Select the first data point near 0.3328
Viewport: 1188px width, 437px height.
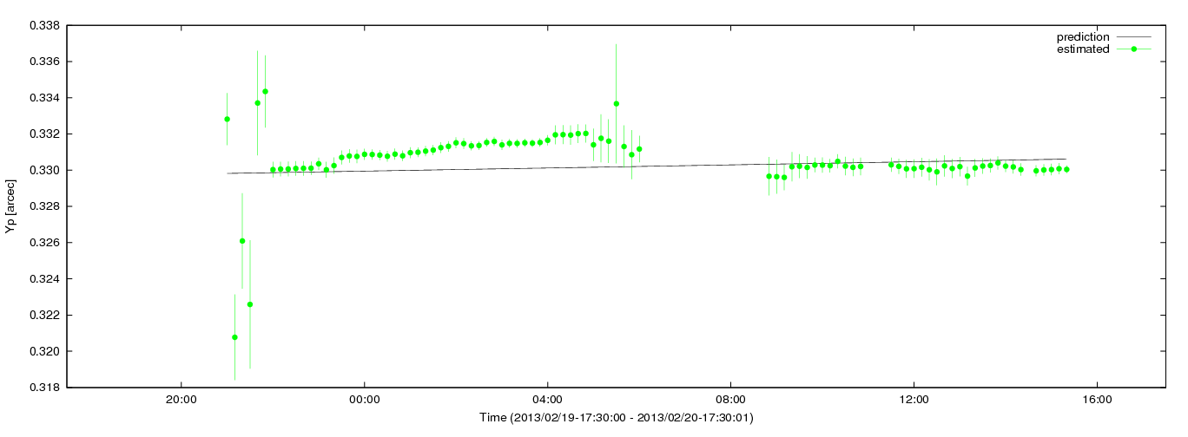click(227, 119)
